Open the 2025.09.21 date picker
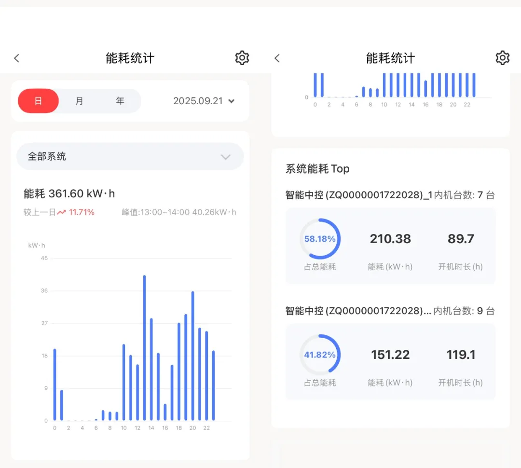 tap(204, 101)
